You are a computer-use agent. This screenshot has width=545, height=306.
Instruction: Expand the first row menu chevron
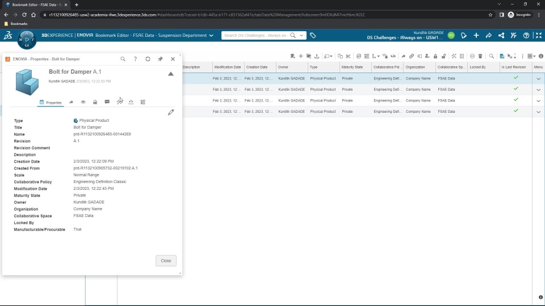click(538, 79)
